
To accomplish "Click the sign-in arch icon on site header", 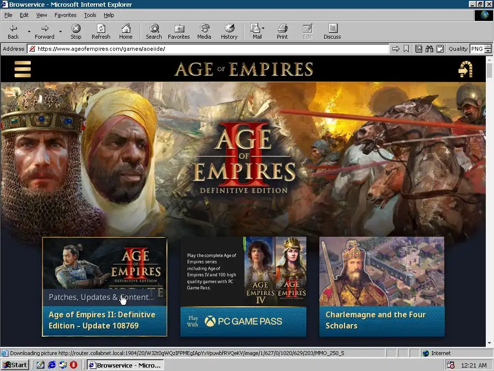I will [x=466, y=69].
